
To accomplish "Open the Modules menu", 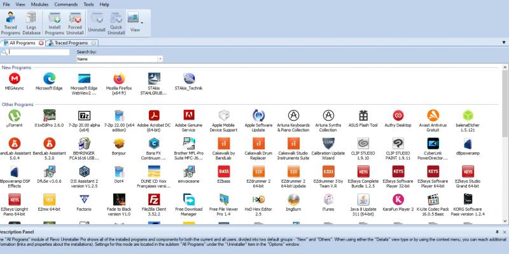I will [39, 4].
